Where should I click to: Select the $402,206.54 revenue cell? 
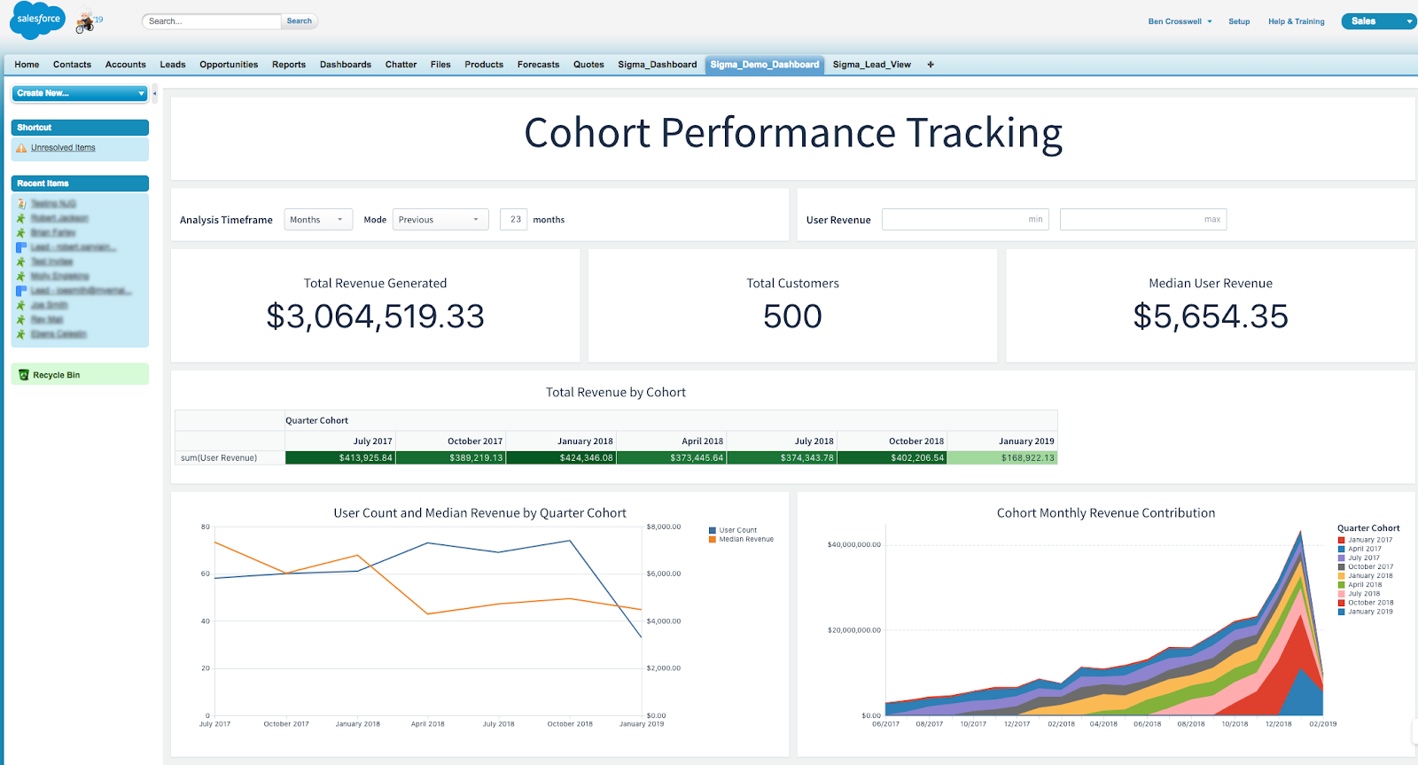[x=892, y=458]
